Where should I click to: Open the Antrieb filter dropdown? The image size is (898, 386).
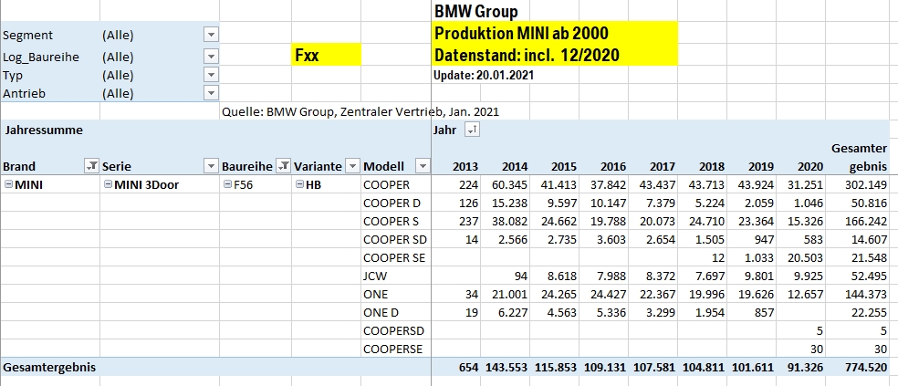(x=211, y=93)
